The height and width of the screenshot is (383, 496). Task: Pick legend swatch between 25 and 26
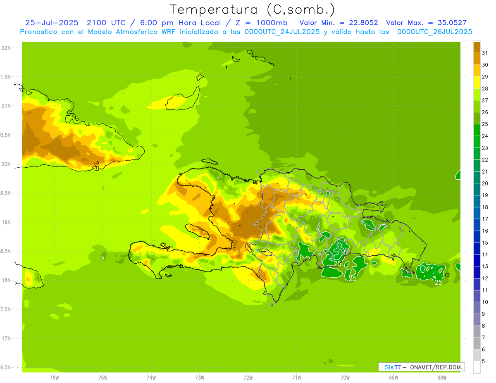coord(477,118)
